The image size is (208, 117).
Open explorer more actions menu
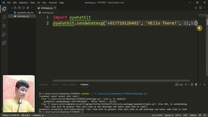32,8
